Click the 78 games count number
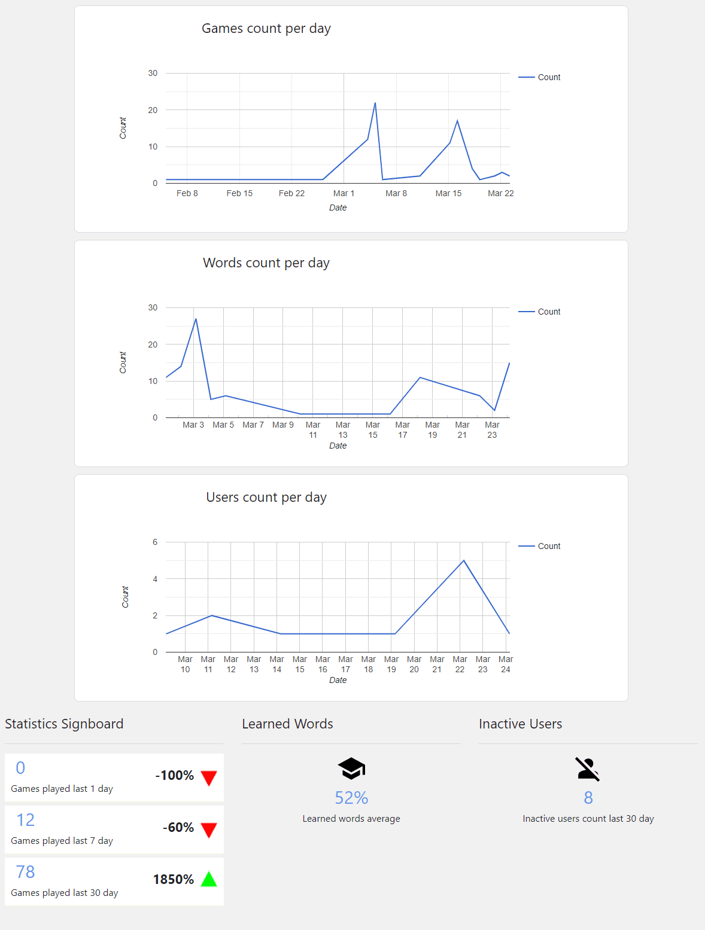This screenshot has height=930, width=705. 25,872
